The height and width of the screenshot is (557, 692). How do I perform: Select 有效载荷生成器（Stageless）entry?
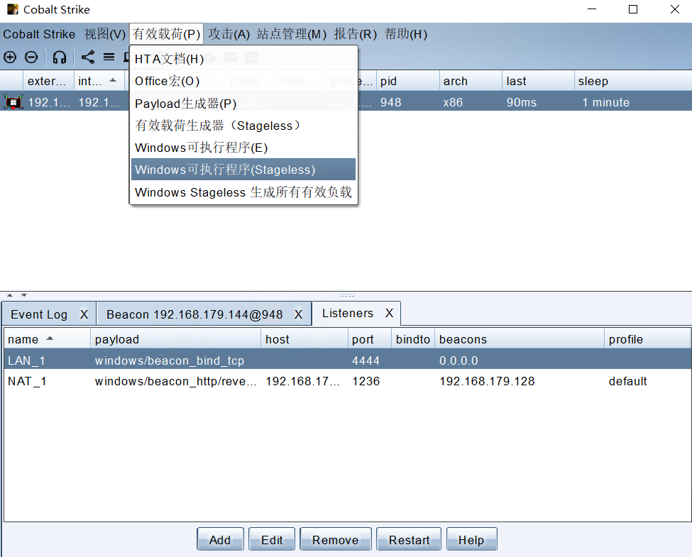(243, 126)
